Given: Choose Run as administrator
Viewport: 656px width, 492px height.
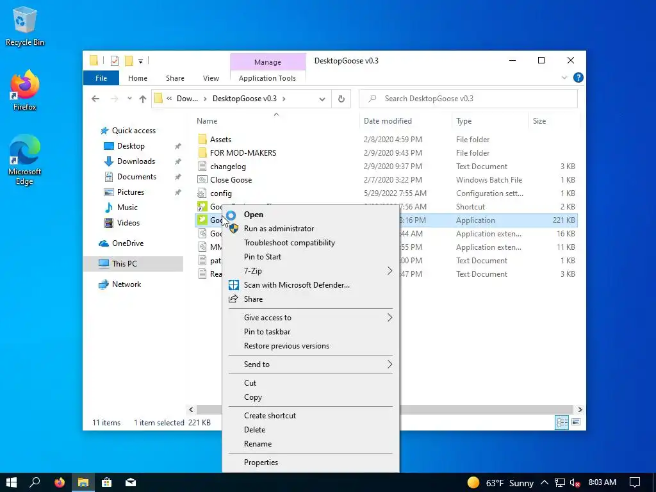Looking at the screenshot, I should point(311,229).
